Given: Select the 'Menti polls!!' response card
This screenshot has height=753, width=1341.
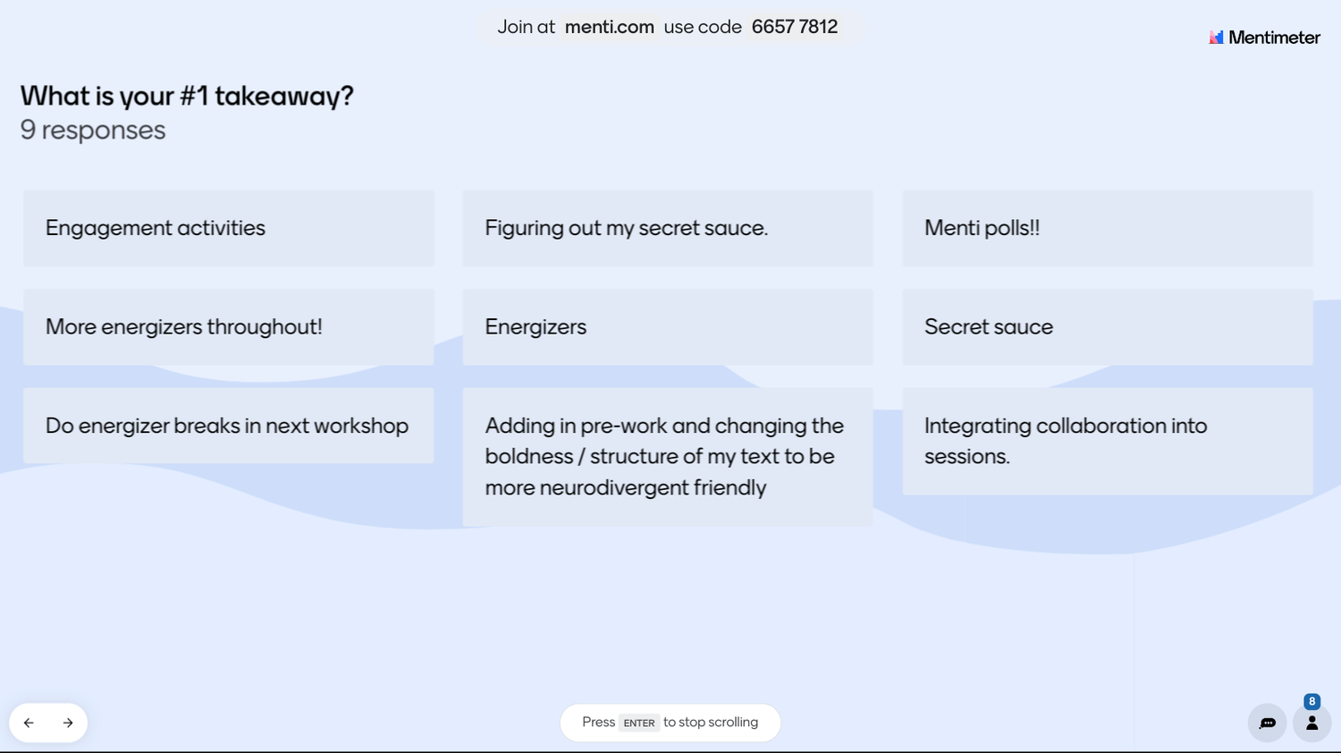Looking at the screenshot, I should [1107, 228].
